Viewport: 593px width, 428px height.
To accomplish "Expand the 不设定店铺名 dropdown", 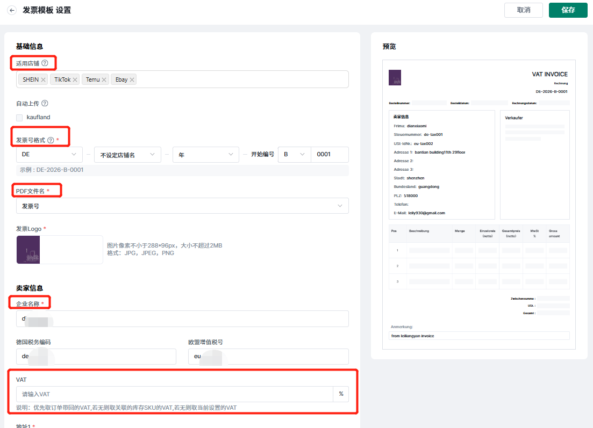I will [x=127, y=155].
